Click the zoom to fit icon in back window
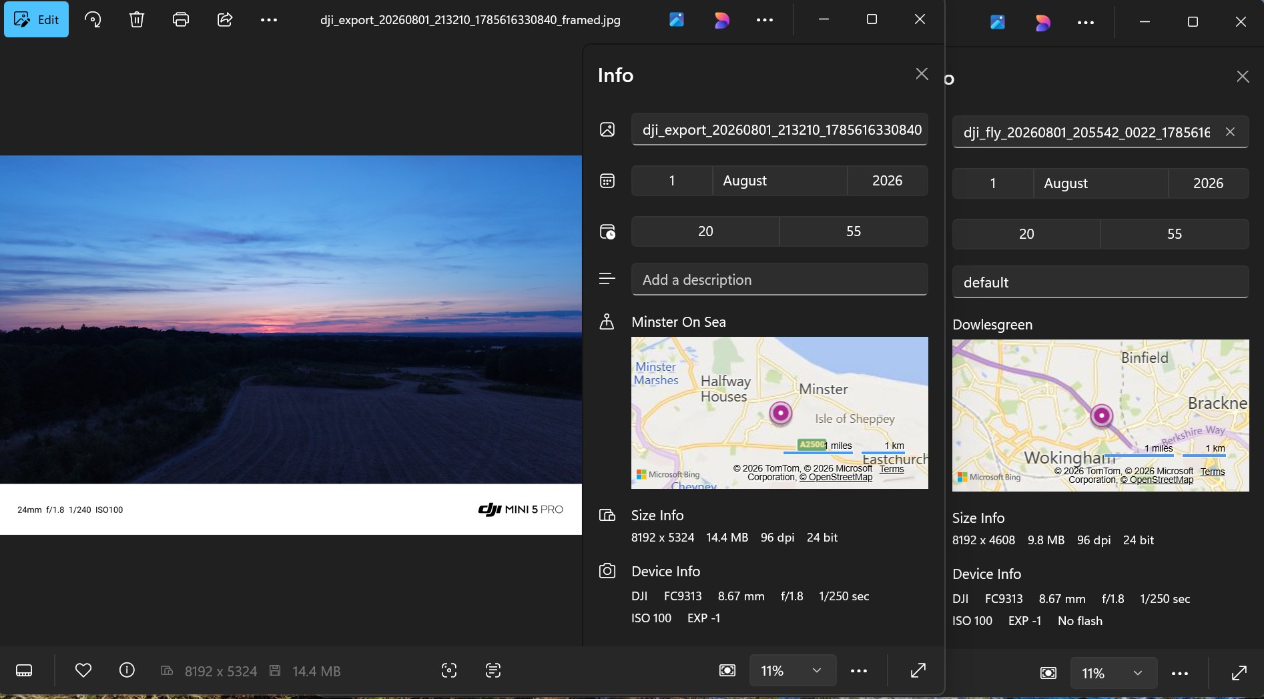 tap(1048, 673)
